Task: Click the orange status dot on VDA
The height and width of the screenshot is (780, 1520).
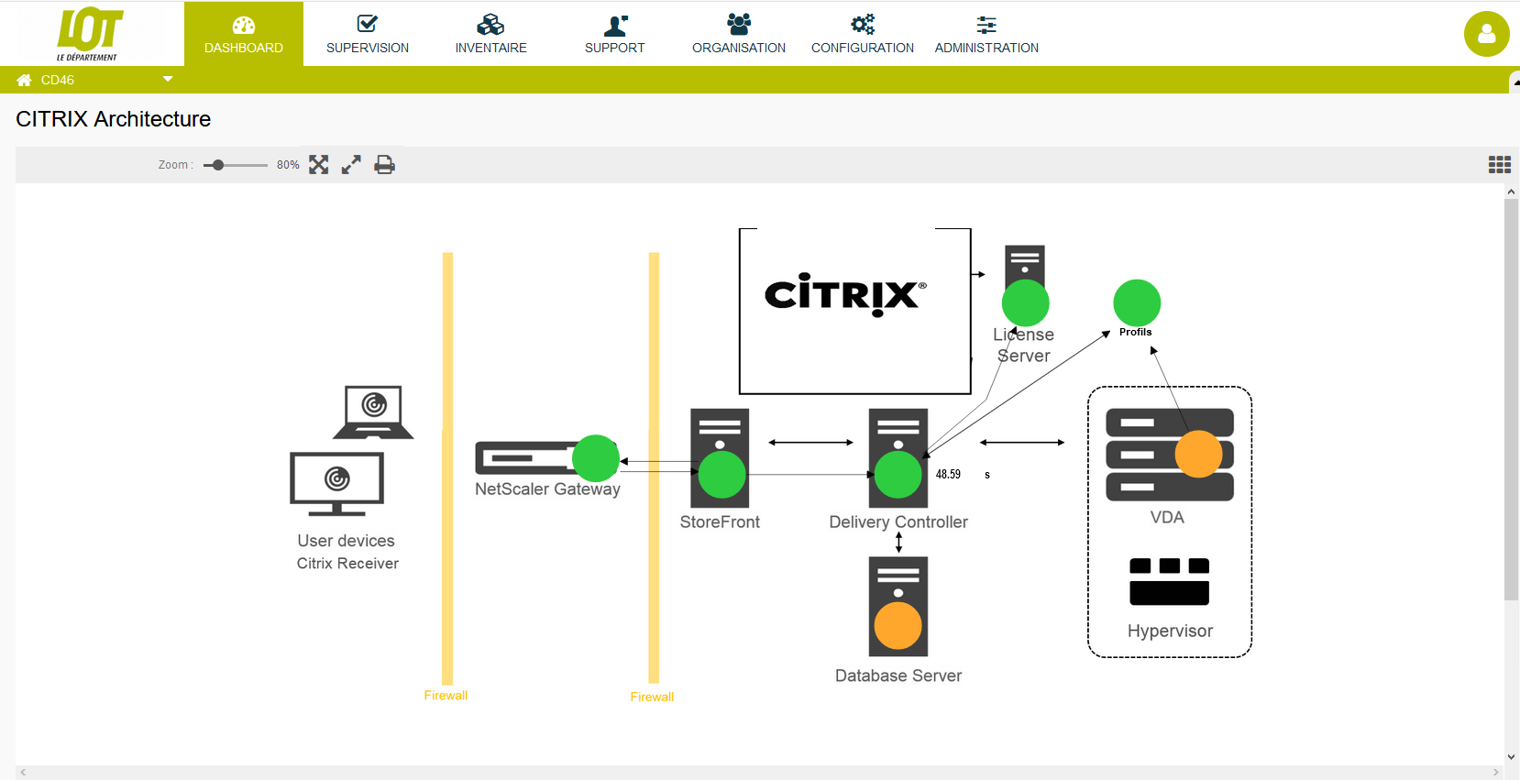Action: (1199, 454)
